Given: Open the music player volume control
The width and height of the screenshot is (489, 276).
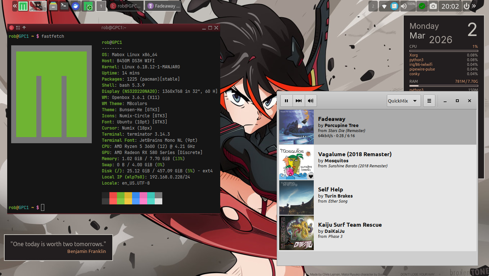Looking at the screenshot, I should pyautogui.click(x=311, y=101).
